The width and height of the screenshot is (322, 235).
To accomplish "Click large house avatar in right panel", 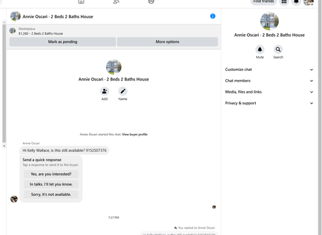I will point(269,21).
